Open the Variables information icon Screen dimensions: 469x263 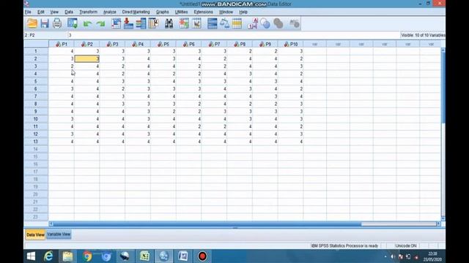pyautogui.click(x=141, y=23)
